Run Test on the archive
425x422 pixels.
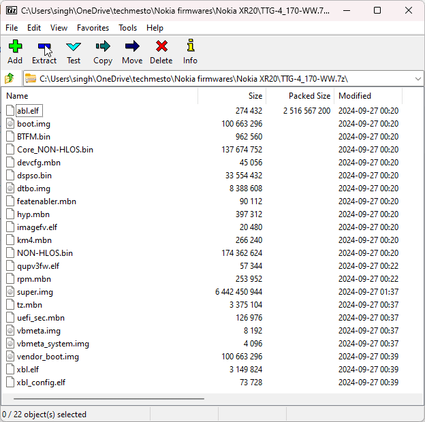point(74,52)
